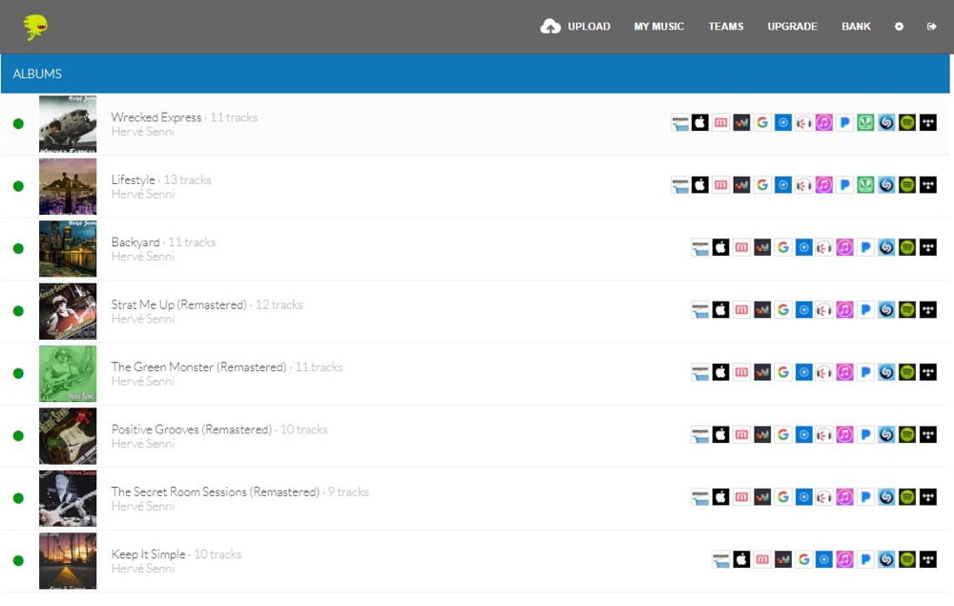Open the My Music menu
The image size is (954, 606).
pyautogui.click(x=658, y=27)
